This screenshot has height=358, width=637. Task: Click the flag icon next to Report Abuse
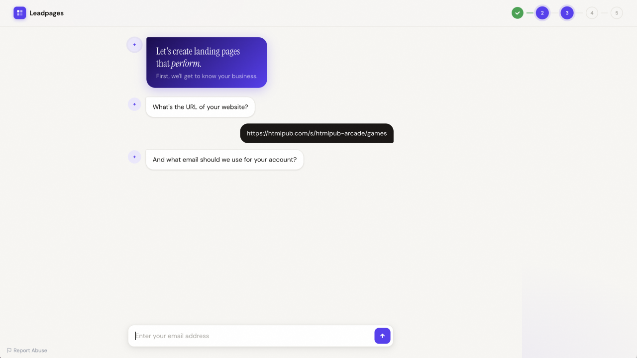(9, 350)
